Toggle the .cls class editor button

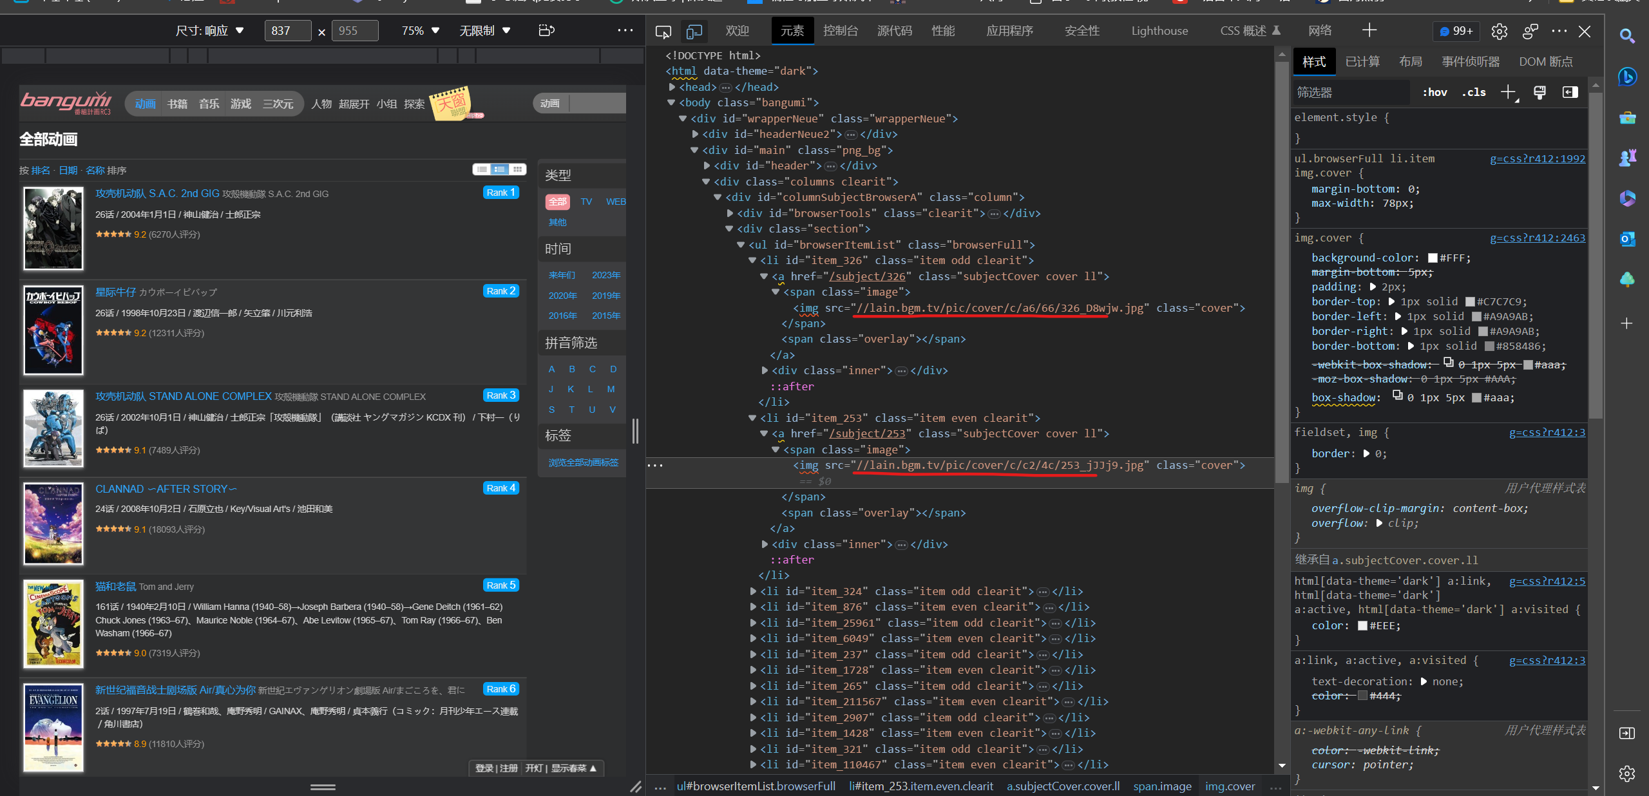click(1474, 92)
